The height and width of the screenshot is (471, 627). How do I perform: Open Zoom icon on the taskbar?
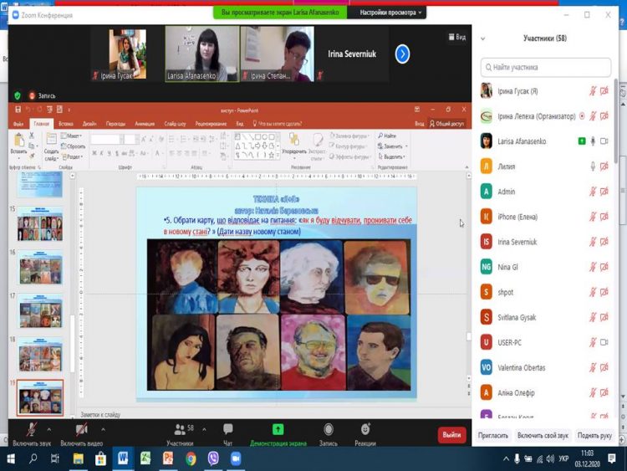click(236, 458)
